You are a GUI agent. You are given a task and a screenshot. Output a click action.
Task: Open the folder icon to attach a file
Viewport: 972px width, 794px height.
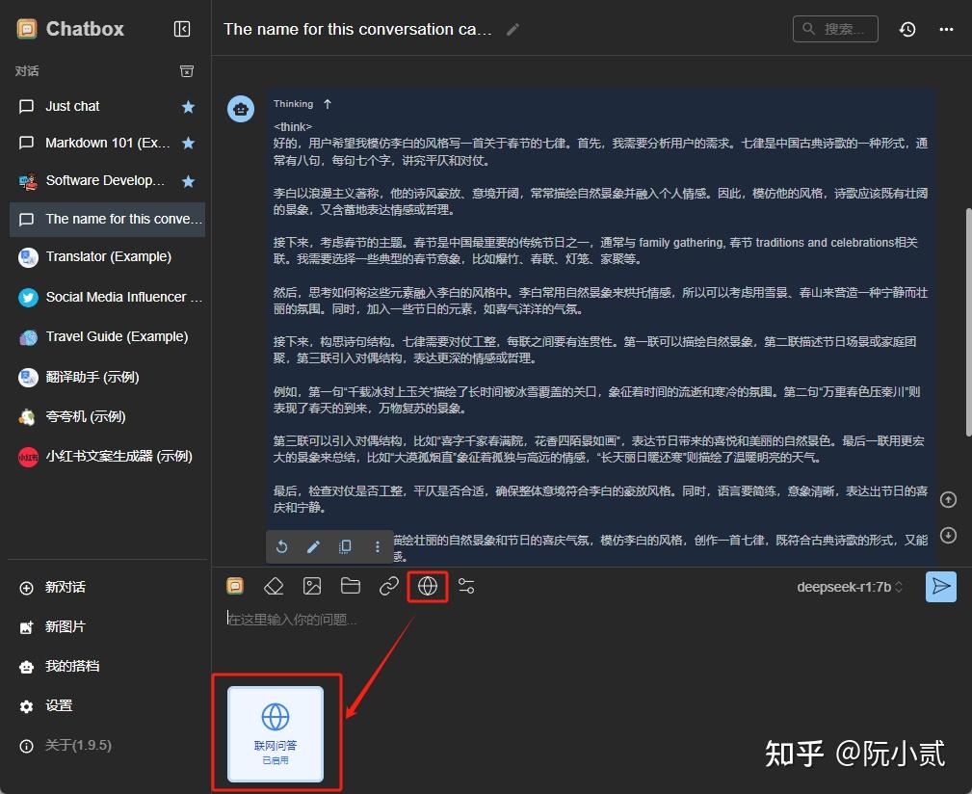(x=350, y=586)
